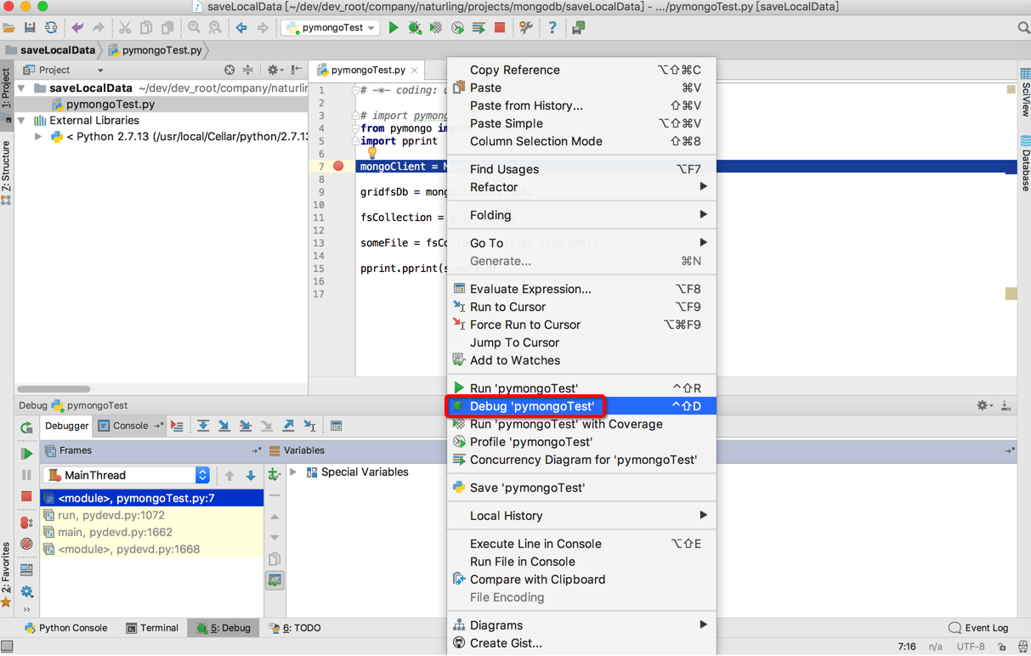Viewport: 1031px width, 656px height.
Task: Select Find Usages in the context menu
Action: pos(581,169)
